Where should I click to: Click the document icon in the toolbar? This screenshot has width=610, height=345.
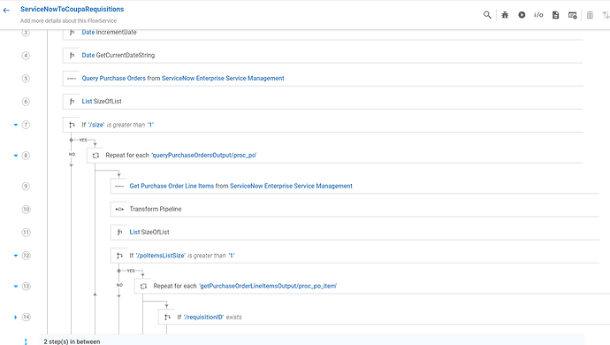coord(555,15)
